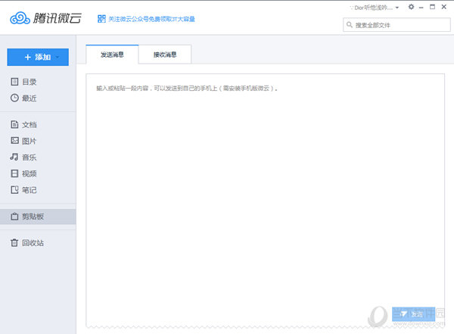Image resolution: width=454 pixels, height=334 pixels.
Task: Click the 音乐 music note icon
Action: [14, 157]
